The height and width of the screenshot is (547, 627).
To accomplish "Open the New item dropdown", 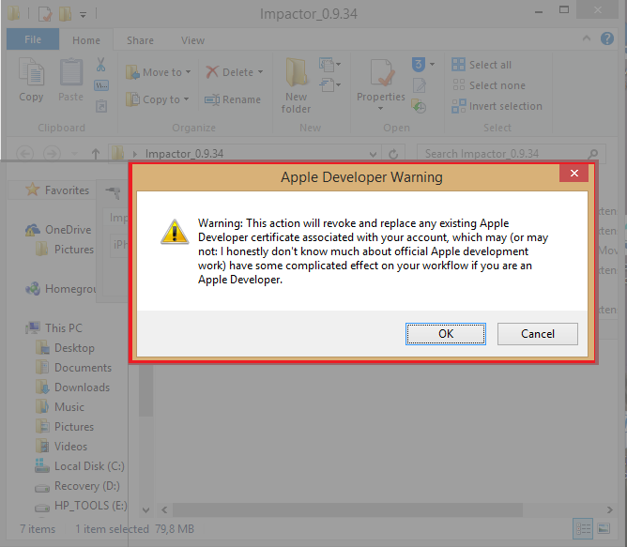I will click(329, 64).
